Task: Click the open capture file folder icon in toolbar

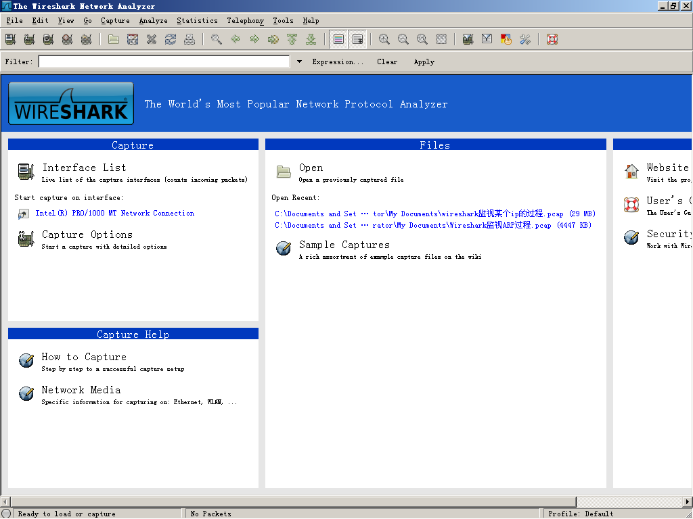Action: [x=114, y=39]
